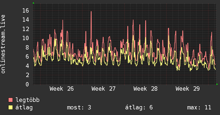This screenshot has width=220, height=115.
Task: Click the yellow átlag legend swatch
Action: [10, 107]
